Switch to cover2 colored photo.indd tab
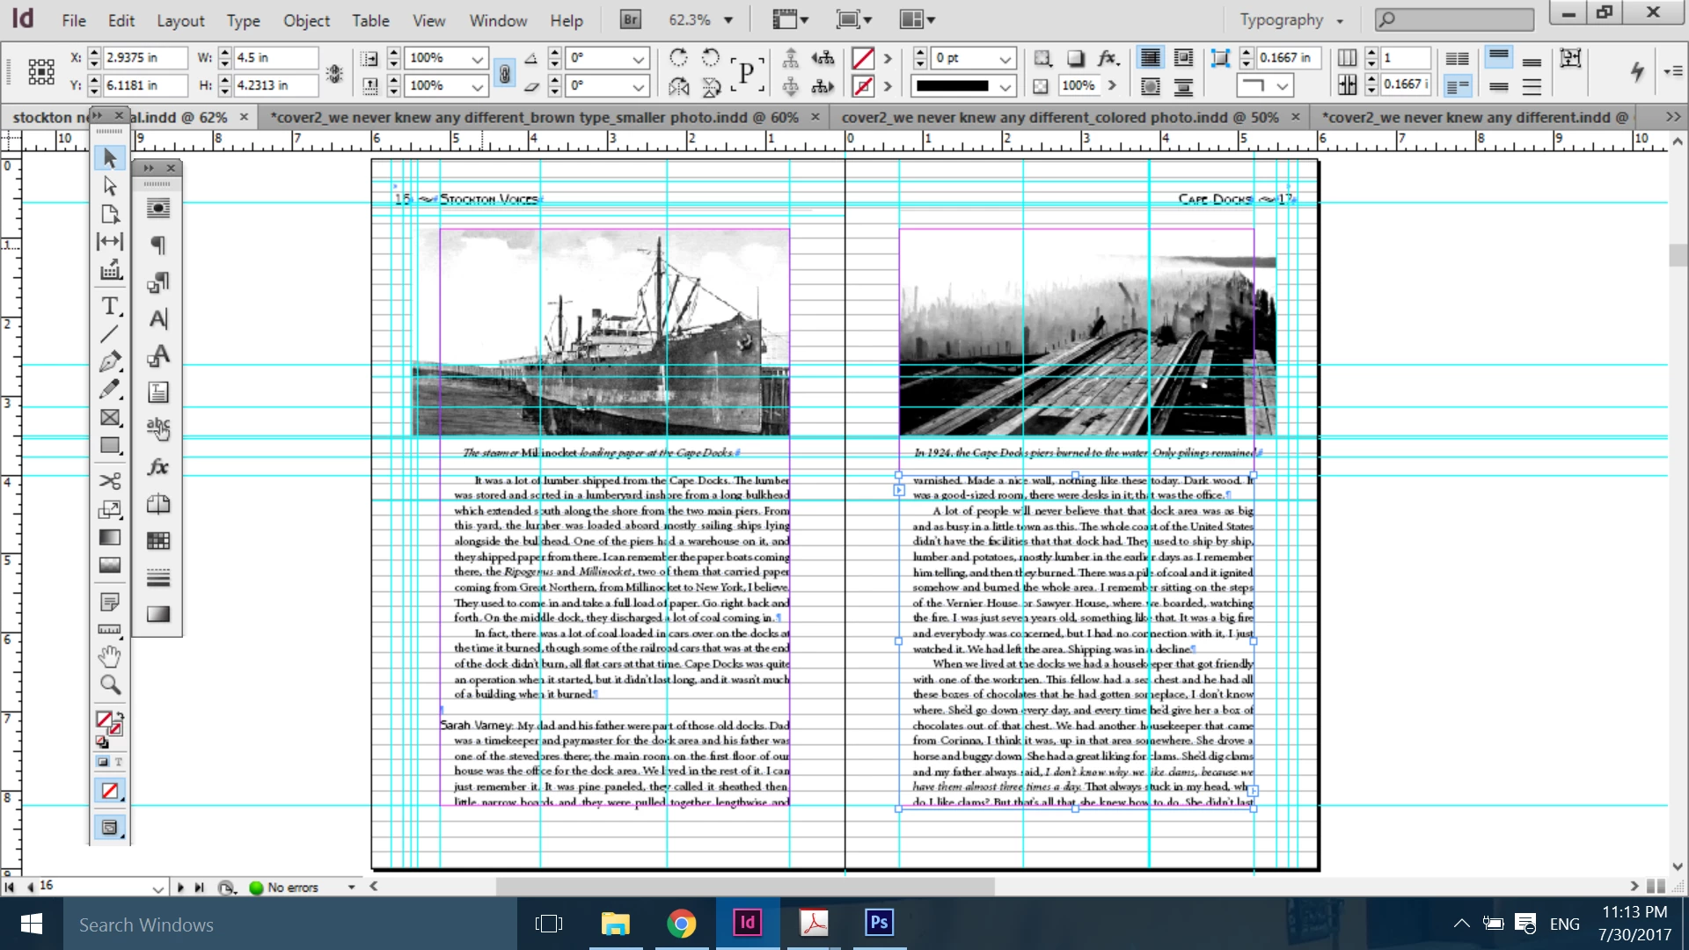 pyautogui.click(x=1059, y=117)
